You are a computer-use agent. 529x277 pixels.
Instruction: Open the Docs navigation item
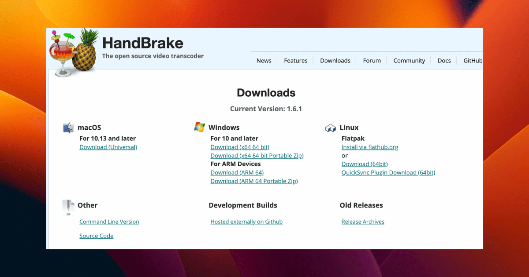(x=444, y=61)
